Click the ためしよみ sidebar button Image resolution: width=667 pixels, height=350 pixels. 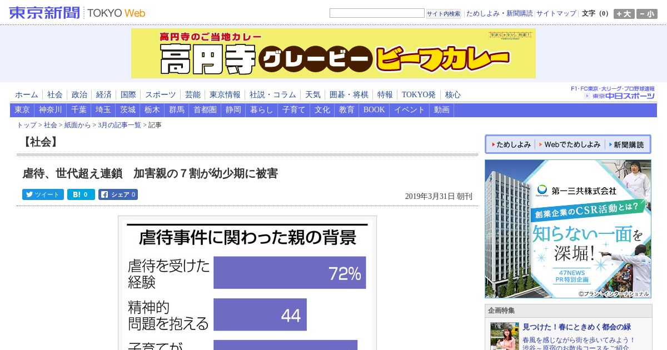pos(511,144)
